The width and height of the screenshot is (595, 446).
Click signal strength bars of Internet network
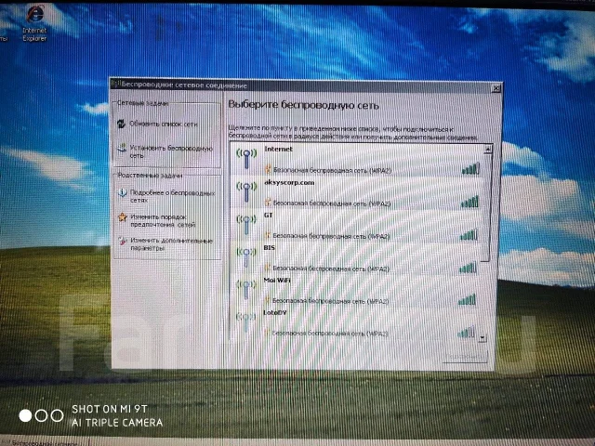(x=470, y=169)
